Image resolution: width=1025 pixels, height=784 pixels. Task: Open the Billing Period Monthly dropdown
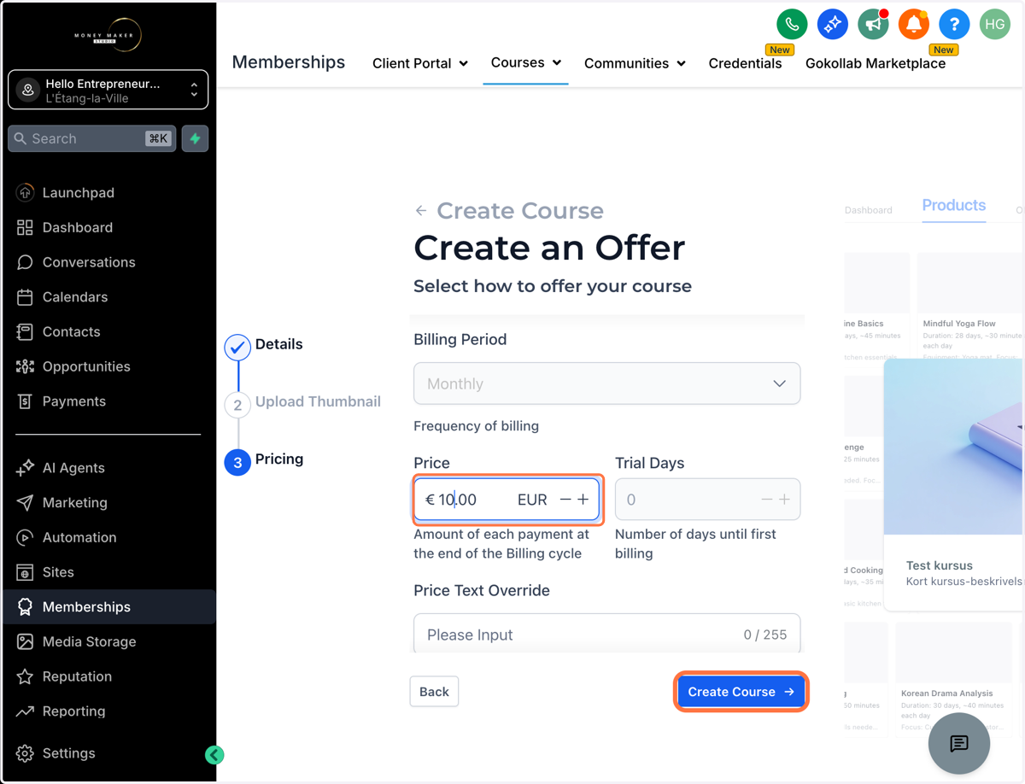click(x=606, y=383)
